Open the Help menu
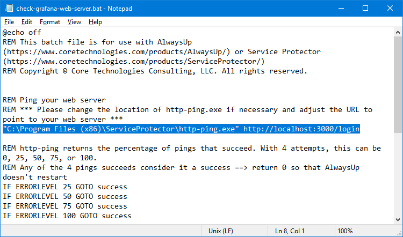 tap(95, 22)
